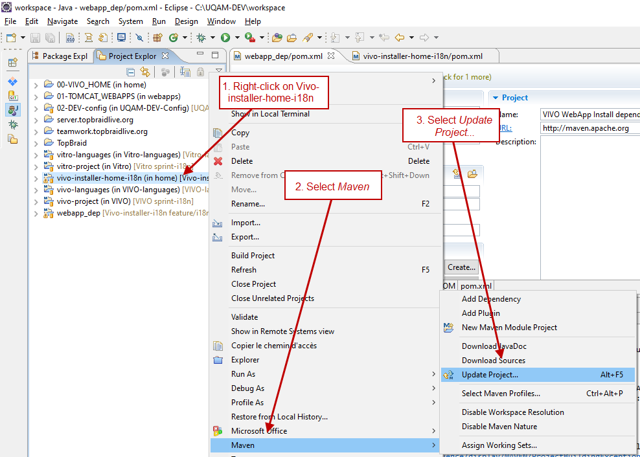Click the yellow Back navigation arrow

(400, 38)
